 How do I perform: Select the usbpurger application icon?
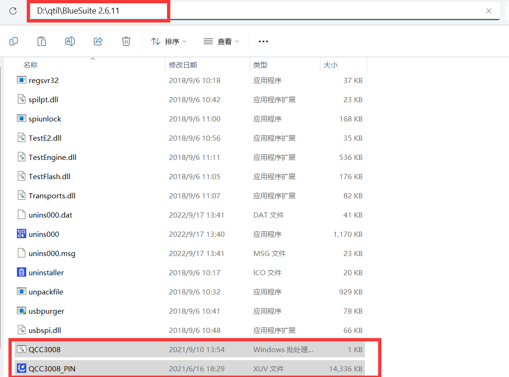pos(22,310)
